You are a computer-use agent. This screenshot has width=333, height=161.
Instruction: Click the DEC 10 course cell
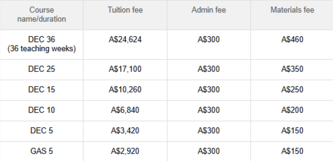click(42, 110)
